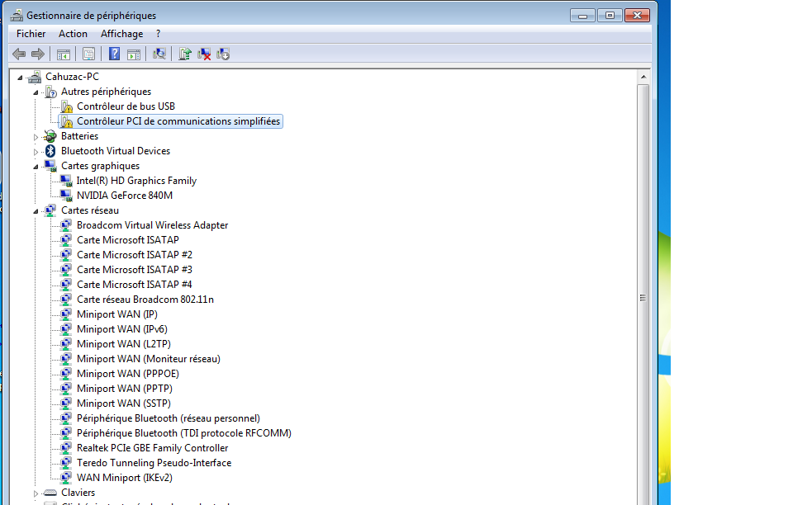
Task: Collapse the Cartes réseau category
Action: 36,211
